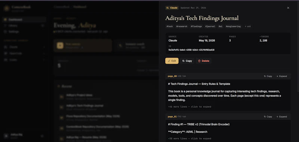
Task: Click the Aditya Raj profile avatar
Action: (6, 136)
